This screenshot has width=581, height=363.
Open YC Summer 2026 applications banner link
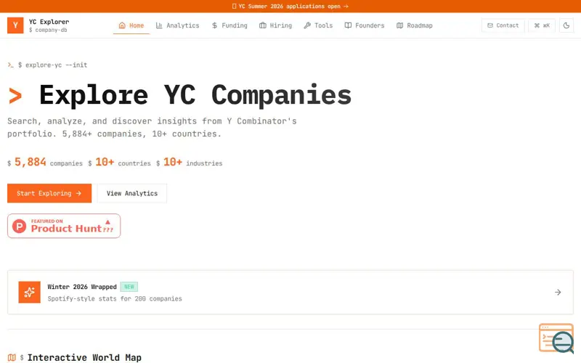[x=290, y=7]
